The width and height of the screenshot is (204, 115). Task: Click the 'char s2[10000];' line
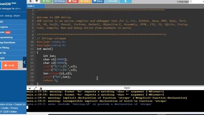point(55,63)
